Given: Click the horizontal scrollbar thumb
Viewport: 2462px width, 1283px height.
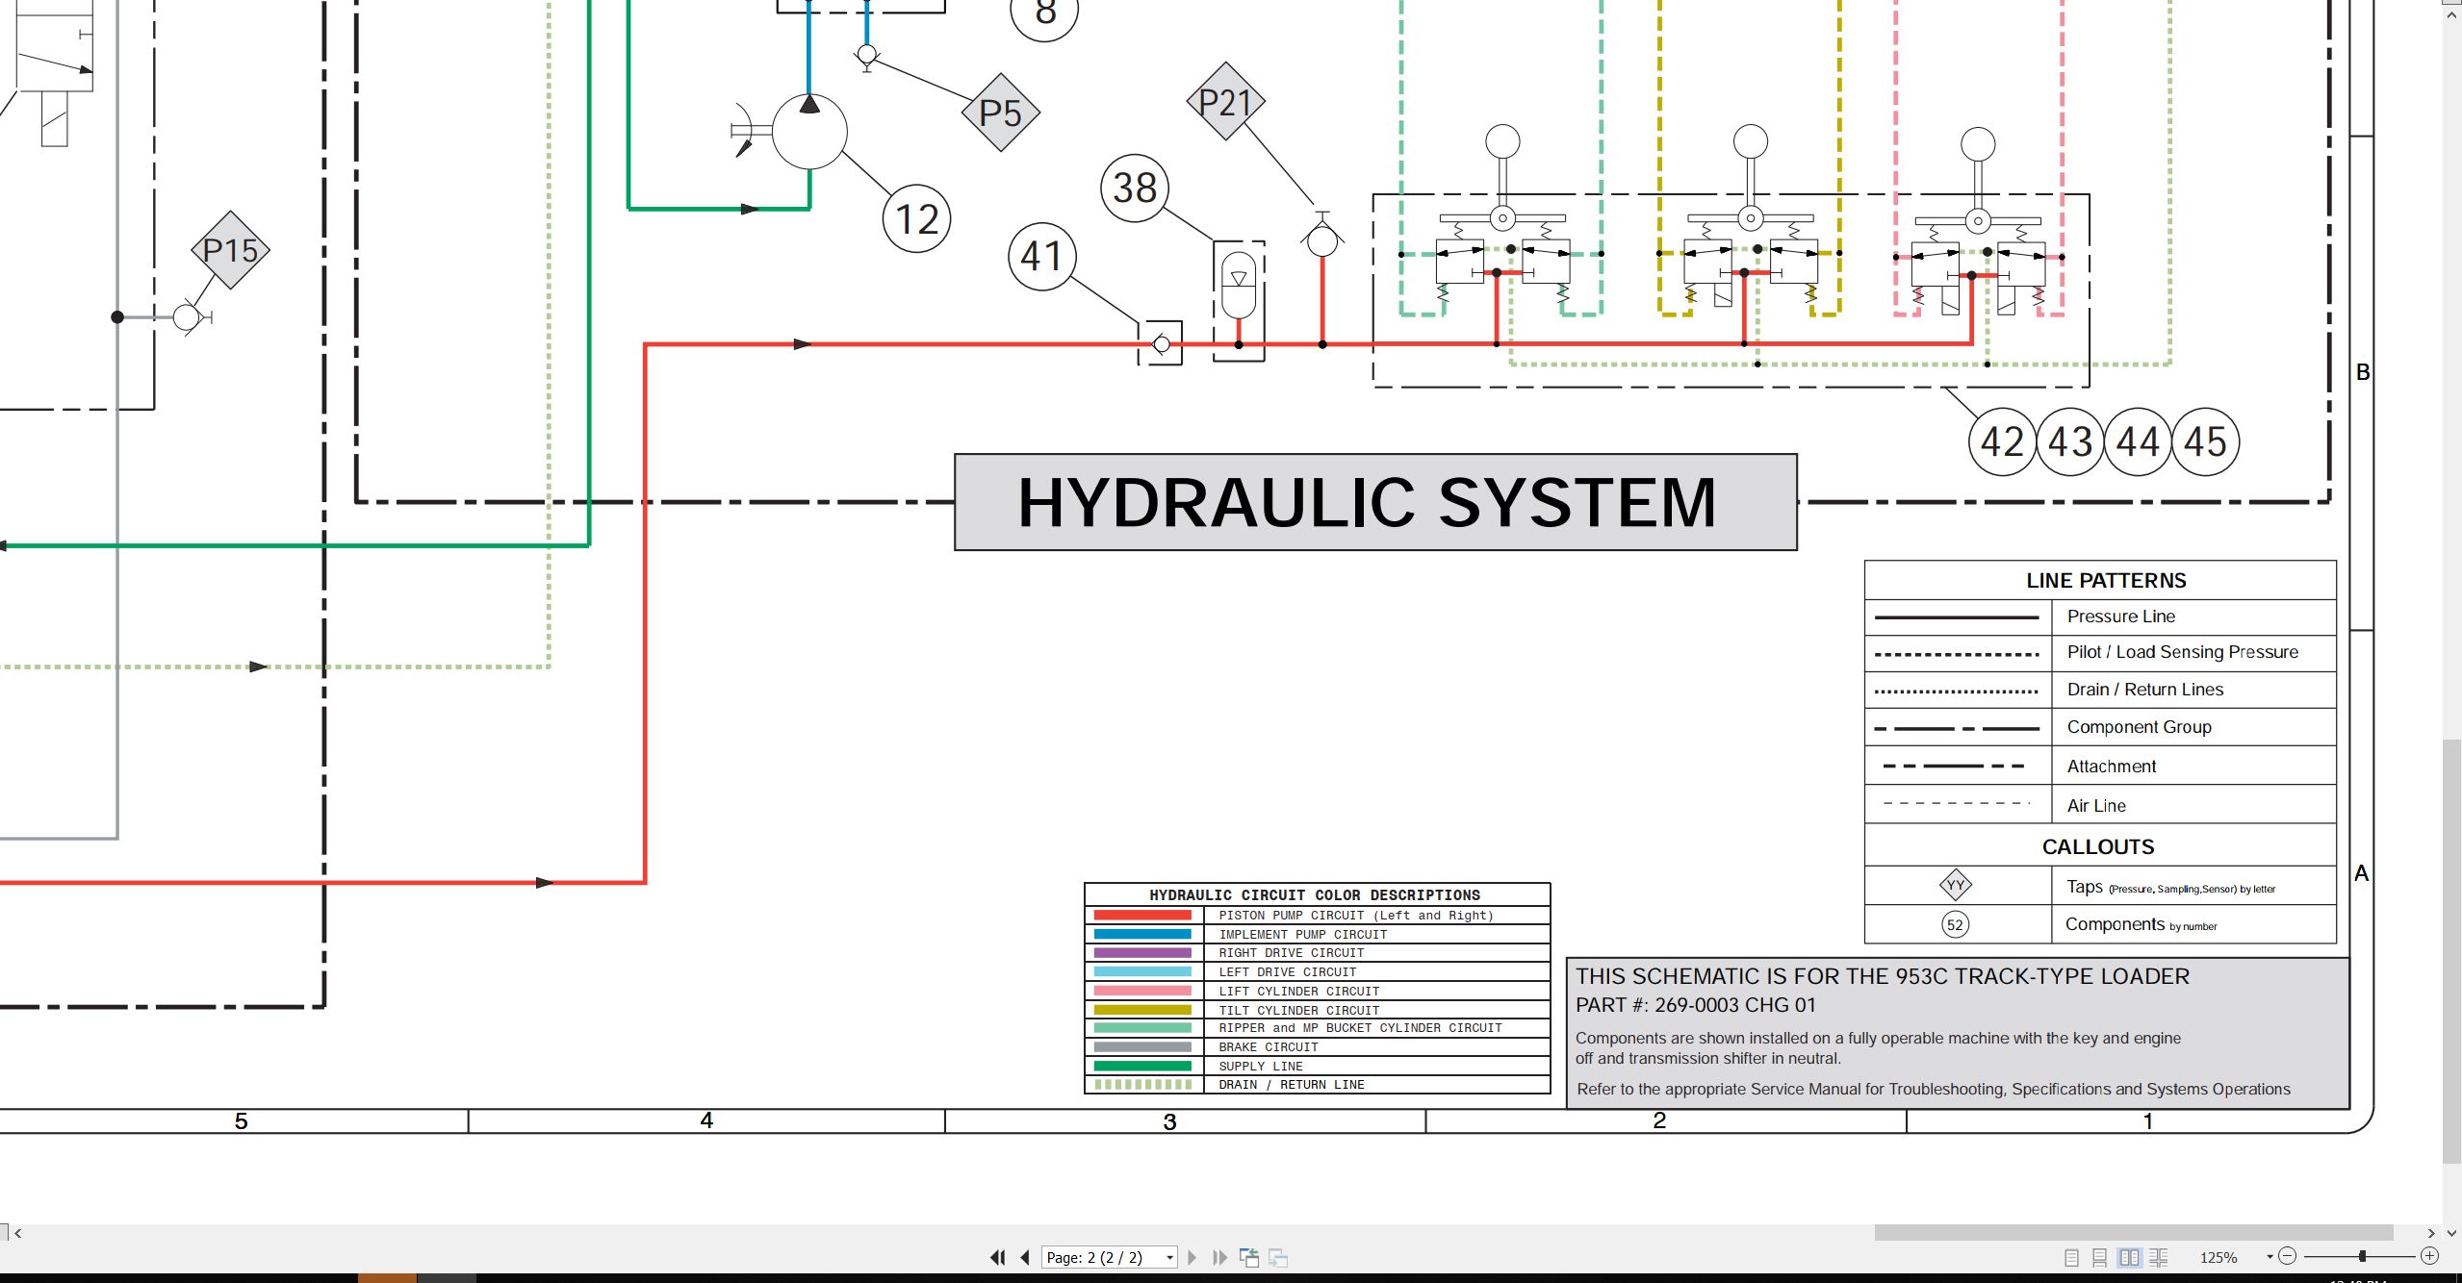Looking at the screenshot, I should point(2133,1232).
